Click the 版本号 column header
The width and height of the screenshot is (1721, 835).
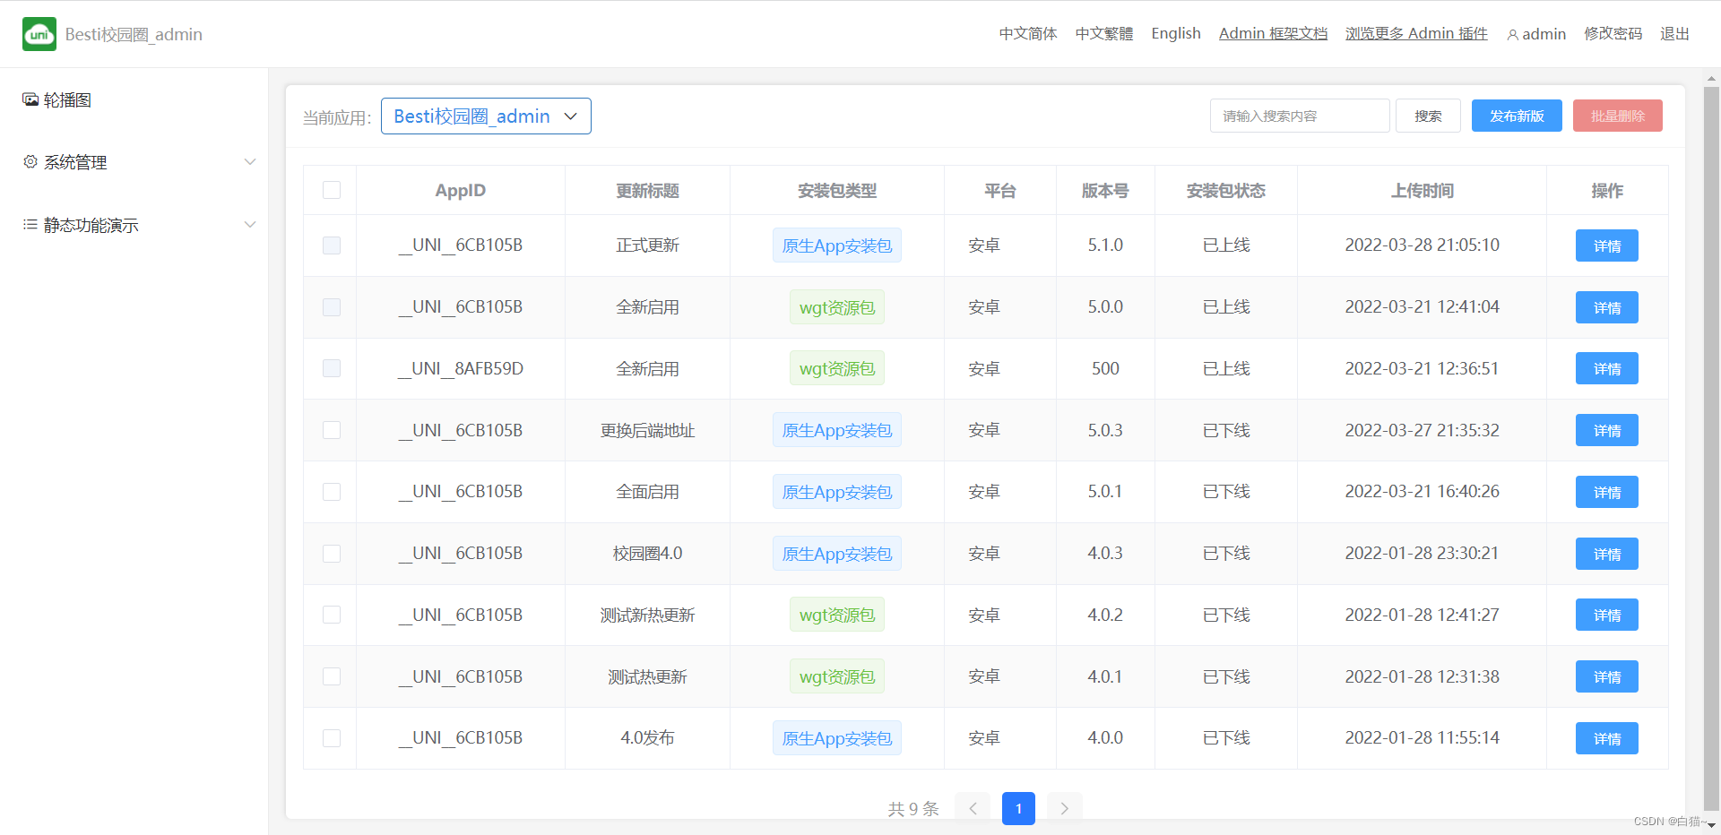click(x=1105, y=190)
